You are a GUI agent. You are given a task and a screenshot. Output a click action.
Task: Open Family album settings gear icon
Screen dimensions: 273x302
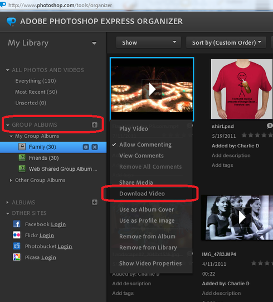(x=86, y=147)
